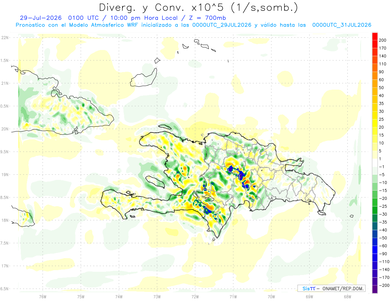The width and height of the screenshot is (390, 301).
Task: Click the '22N' latitude label
Action: click(x=5, y=37)
